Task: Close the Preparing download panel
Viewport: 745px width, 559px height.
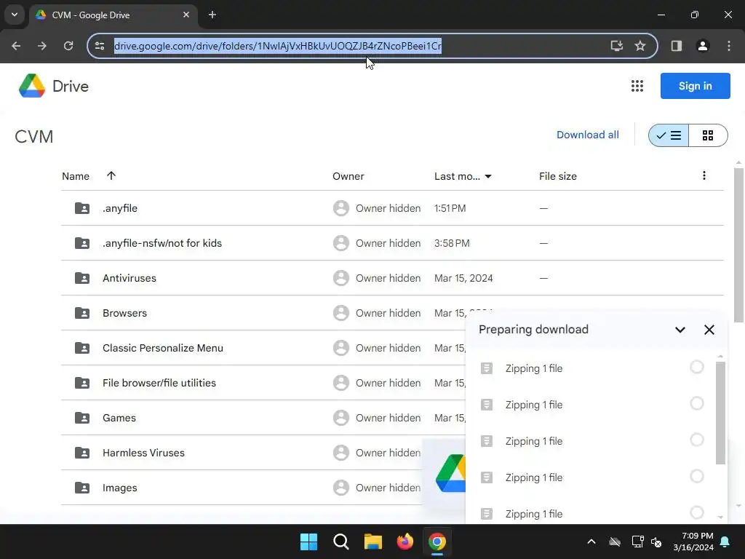Action: 709,330
